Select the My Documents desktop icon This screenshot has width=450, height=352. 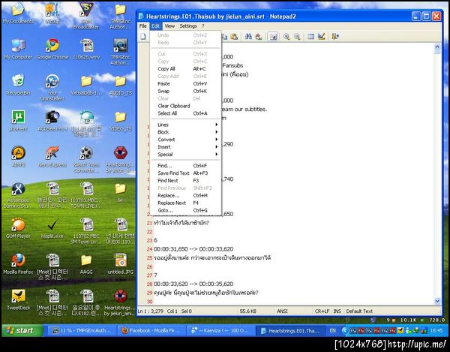pyautogui.click(x=18, y=13)
